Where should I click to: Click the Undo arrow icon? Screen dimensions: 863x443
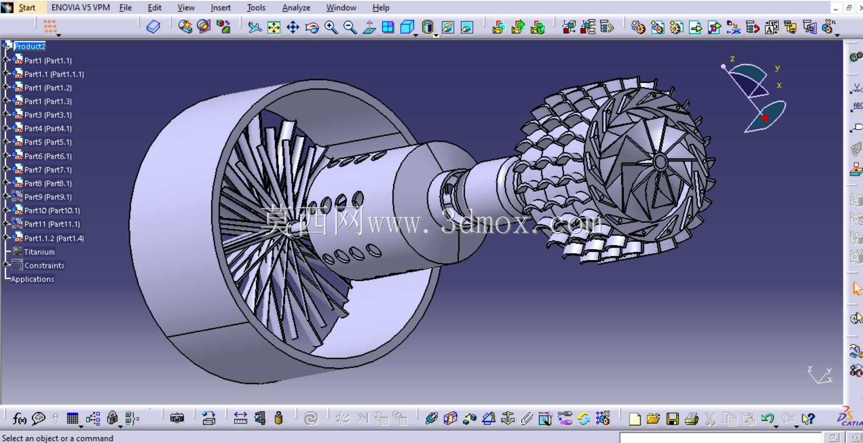767,419
